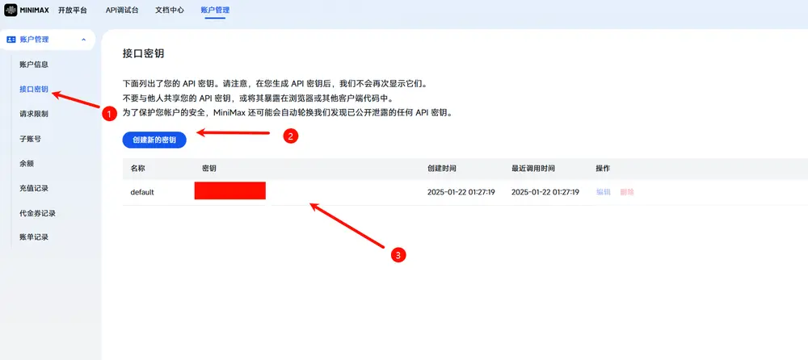Open 子账号 in the sidebar

pyautogui.click(x=31, y=139)
